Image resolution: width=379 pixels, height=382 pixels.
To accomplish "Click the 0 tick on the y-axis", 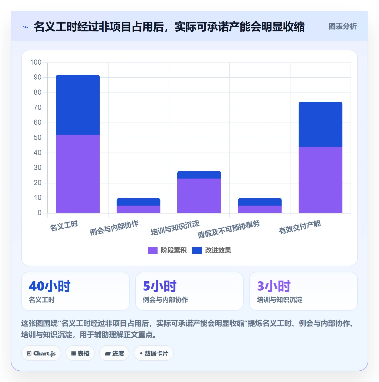I will tap(40, 213).
